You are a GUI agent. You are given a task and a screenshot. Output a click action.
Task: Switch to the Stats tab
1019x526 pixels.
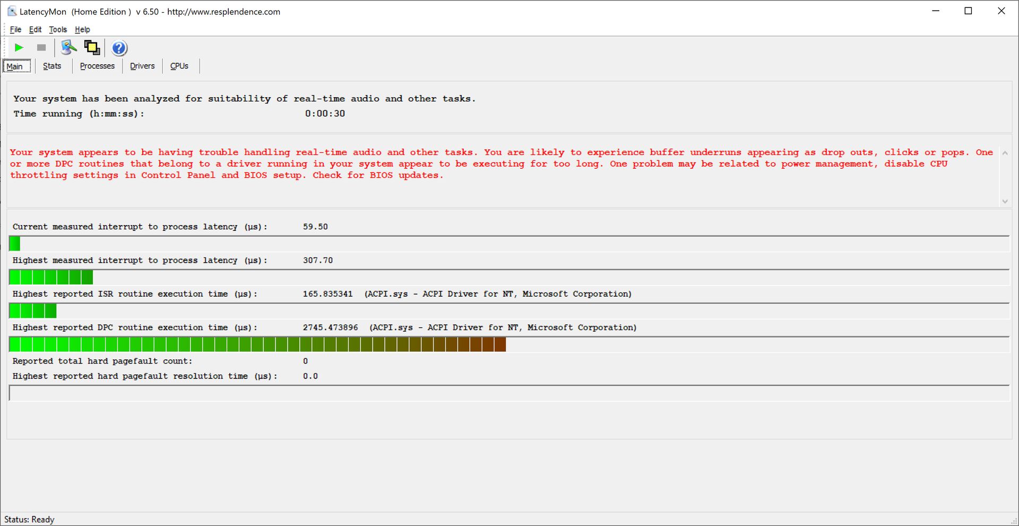click(x=52, y=66)
